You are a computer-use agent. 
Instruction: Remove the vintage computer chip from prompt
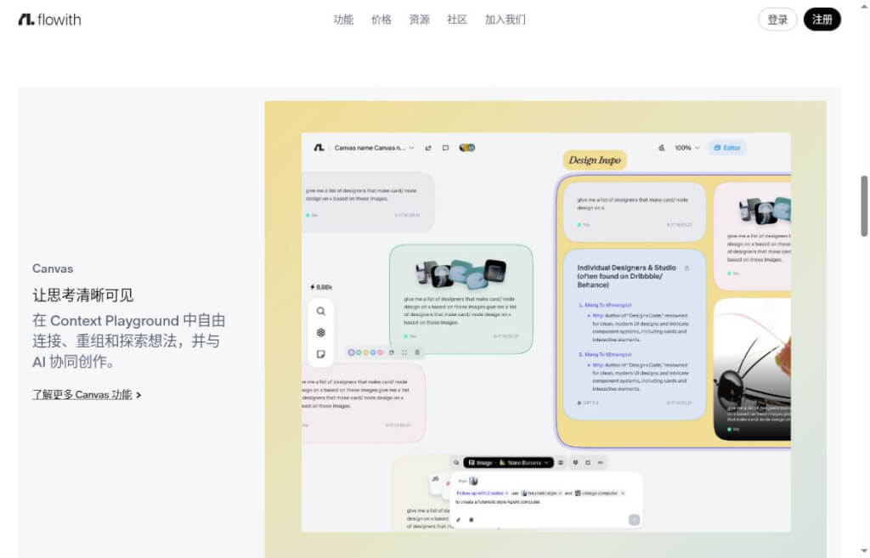coord(623,493)
